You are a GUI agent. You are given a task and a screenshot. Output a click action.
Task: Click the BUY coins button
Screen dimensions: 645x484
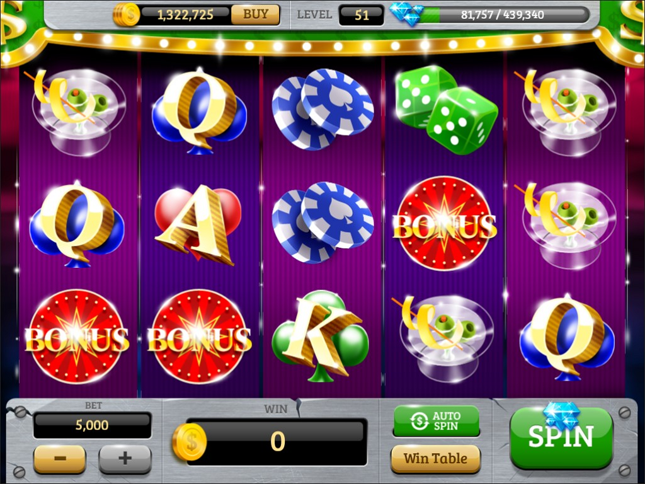coord(256,14)
